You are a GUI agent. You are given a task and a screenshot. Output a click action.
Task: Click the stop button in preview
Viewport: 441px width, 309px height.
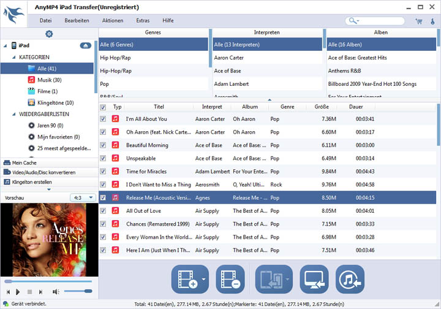click(x=29, y=292)
